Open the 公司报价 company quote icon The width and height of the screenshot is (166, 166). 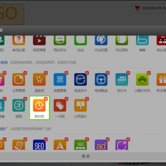81,106
